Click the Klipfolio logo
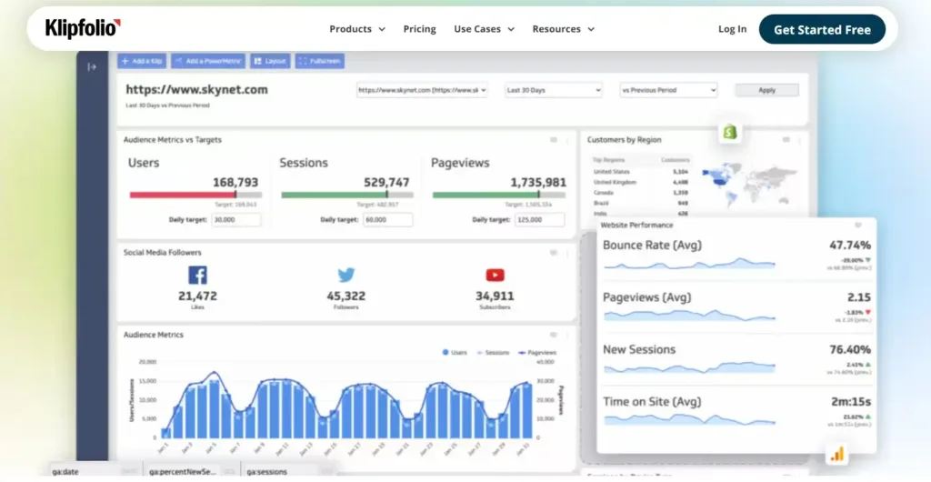This screenshot has width=931, height=482. [x=83, y=28]
